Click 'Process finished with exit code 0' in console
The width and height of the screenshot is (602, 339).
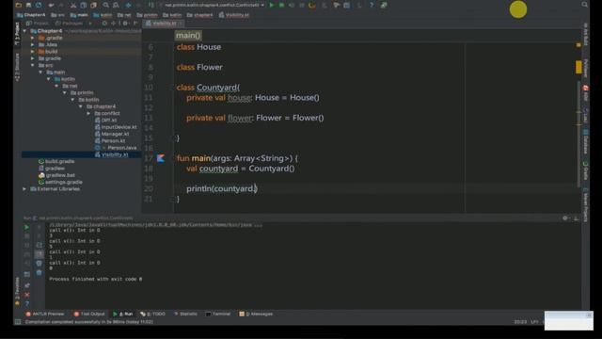(96, 279)
